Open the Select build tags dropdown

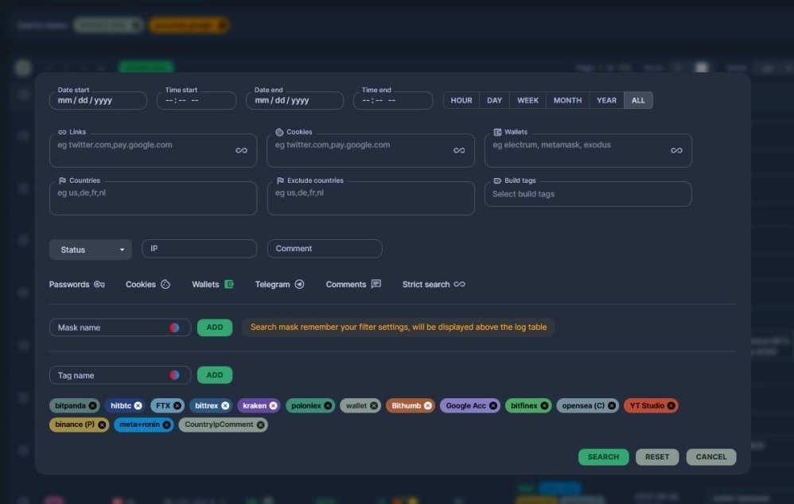(587, 194)
